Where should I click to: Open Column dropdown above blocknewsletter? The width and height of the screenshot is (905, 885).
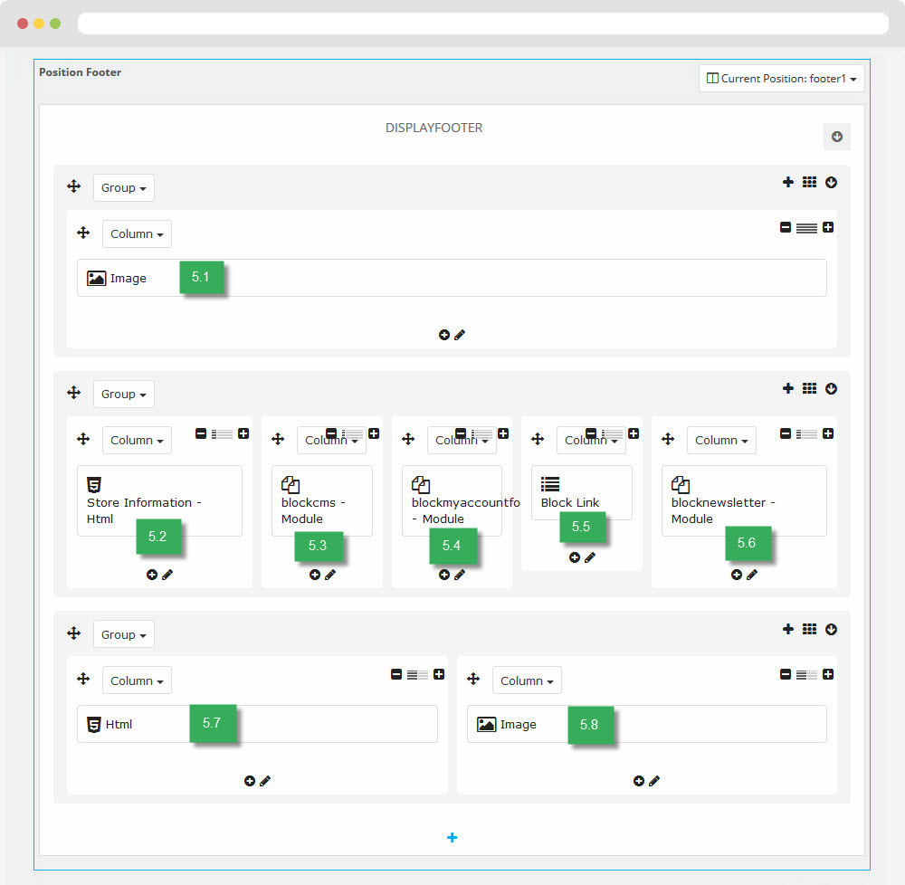click(x=721, y=440)
